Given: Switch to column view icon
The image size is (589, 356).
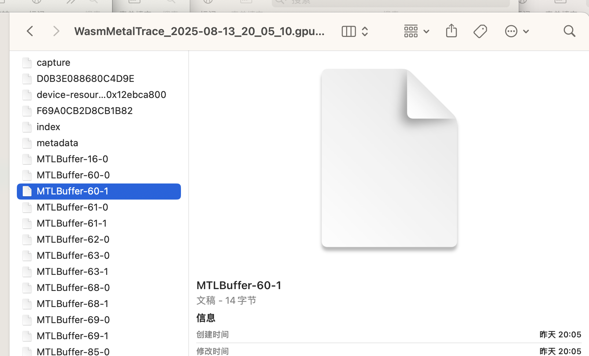Looking at the screenshot, I should tap(348, 31).
